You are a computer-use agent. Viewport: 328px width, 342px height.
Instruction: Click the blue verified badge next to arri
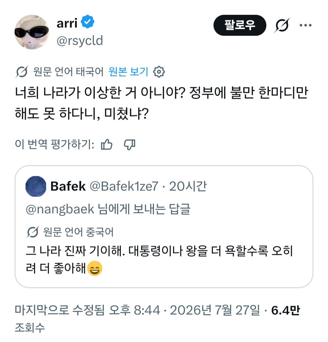coord(87,22)
